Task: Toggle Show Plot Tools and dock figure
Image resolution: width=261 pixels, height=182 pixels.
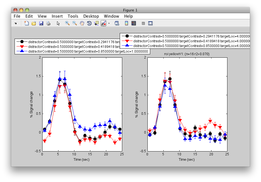Action: click(x=151, y=23)
